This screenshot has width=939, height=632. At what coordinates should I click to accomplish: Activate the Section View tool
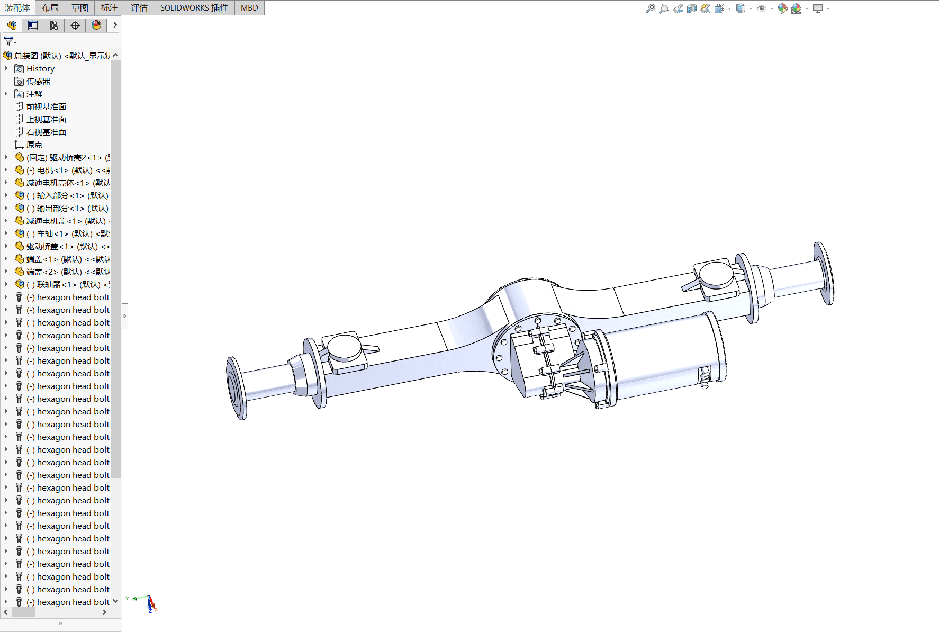(692, 8)
